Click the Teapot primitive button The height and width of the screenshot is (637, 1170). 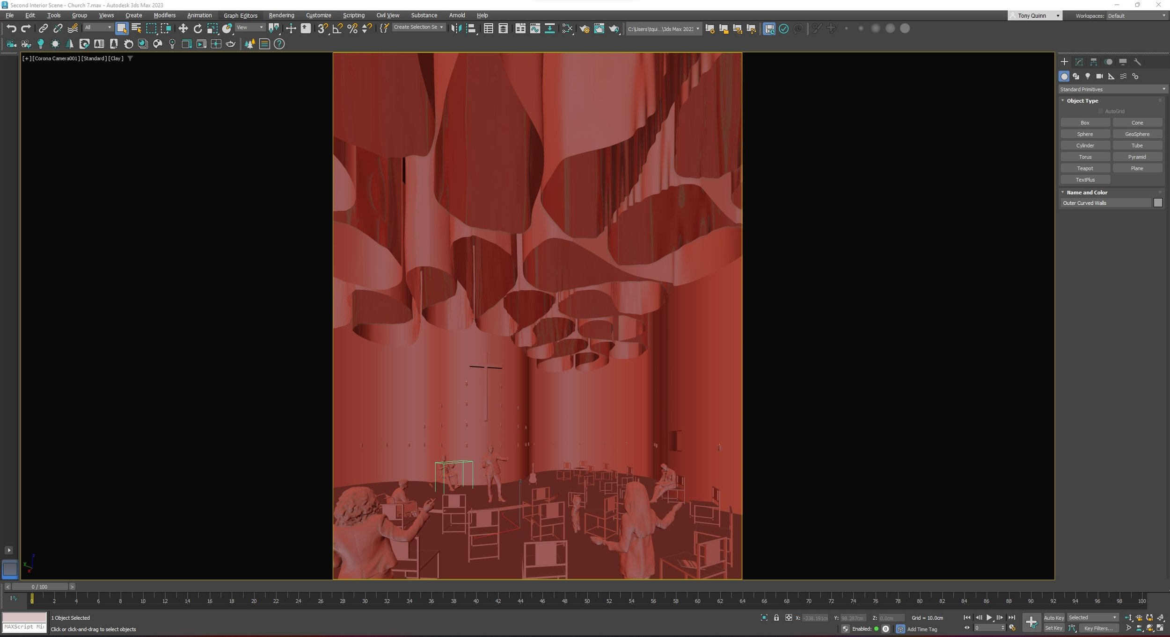tap(1084, 168)
